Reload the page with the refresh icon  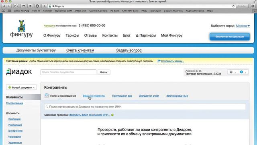point(233,6)
